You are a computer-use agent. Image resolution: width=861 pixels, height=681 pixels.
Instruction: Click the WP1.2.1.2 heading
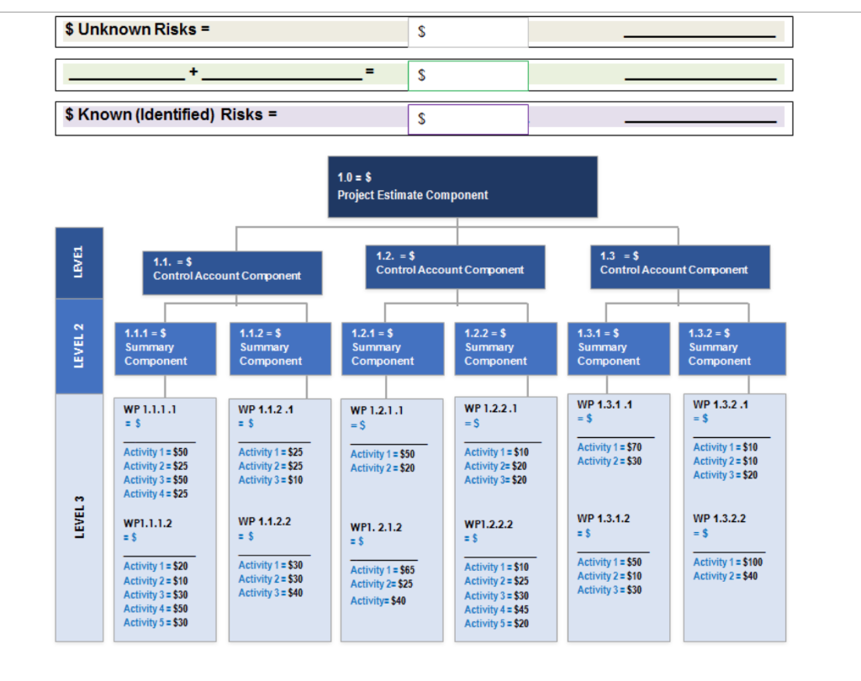[x=376, y=528]
